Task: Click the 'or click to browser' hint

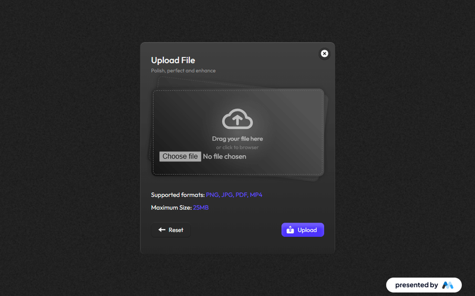Action: [x=237, y=147]
